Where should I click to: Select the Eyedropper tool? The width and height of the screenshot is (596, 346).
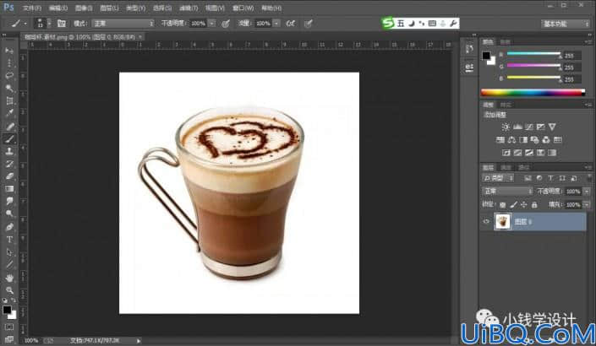pos(9,113)
